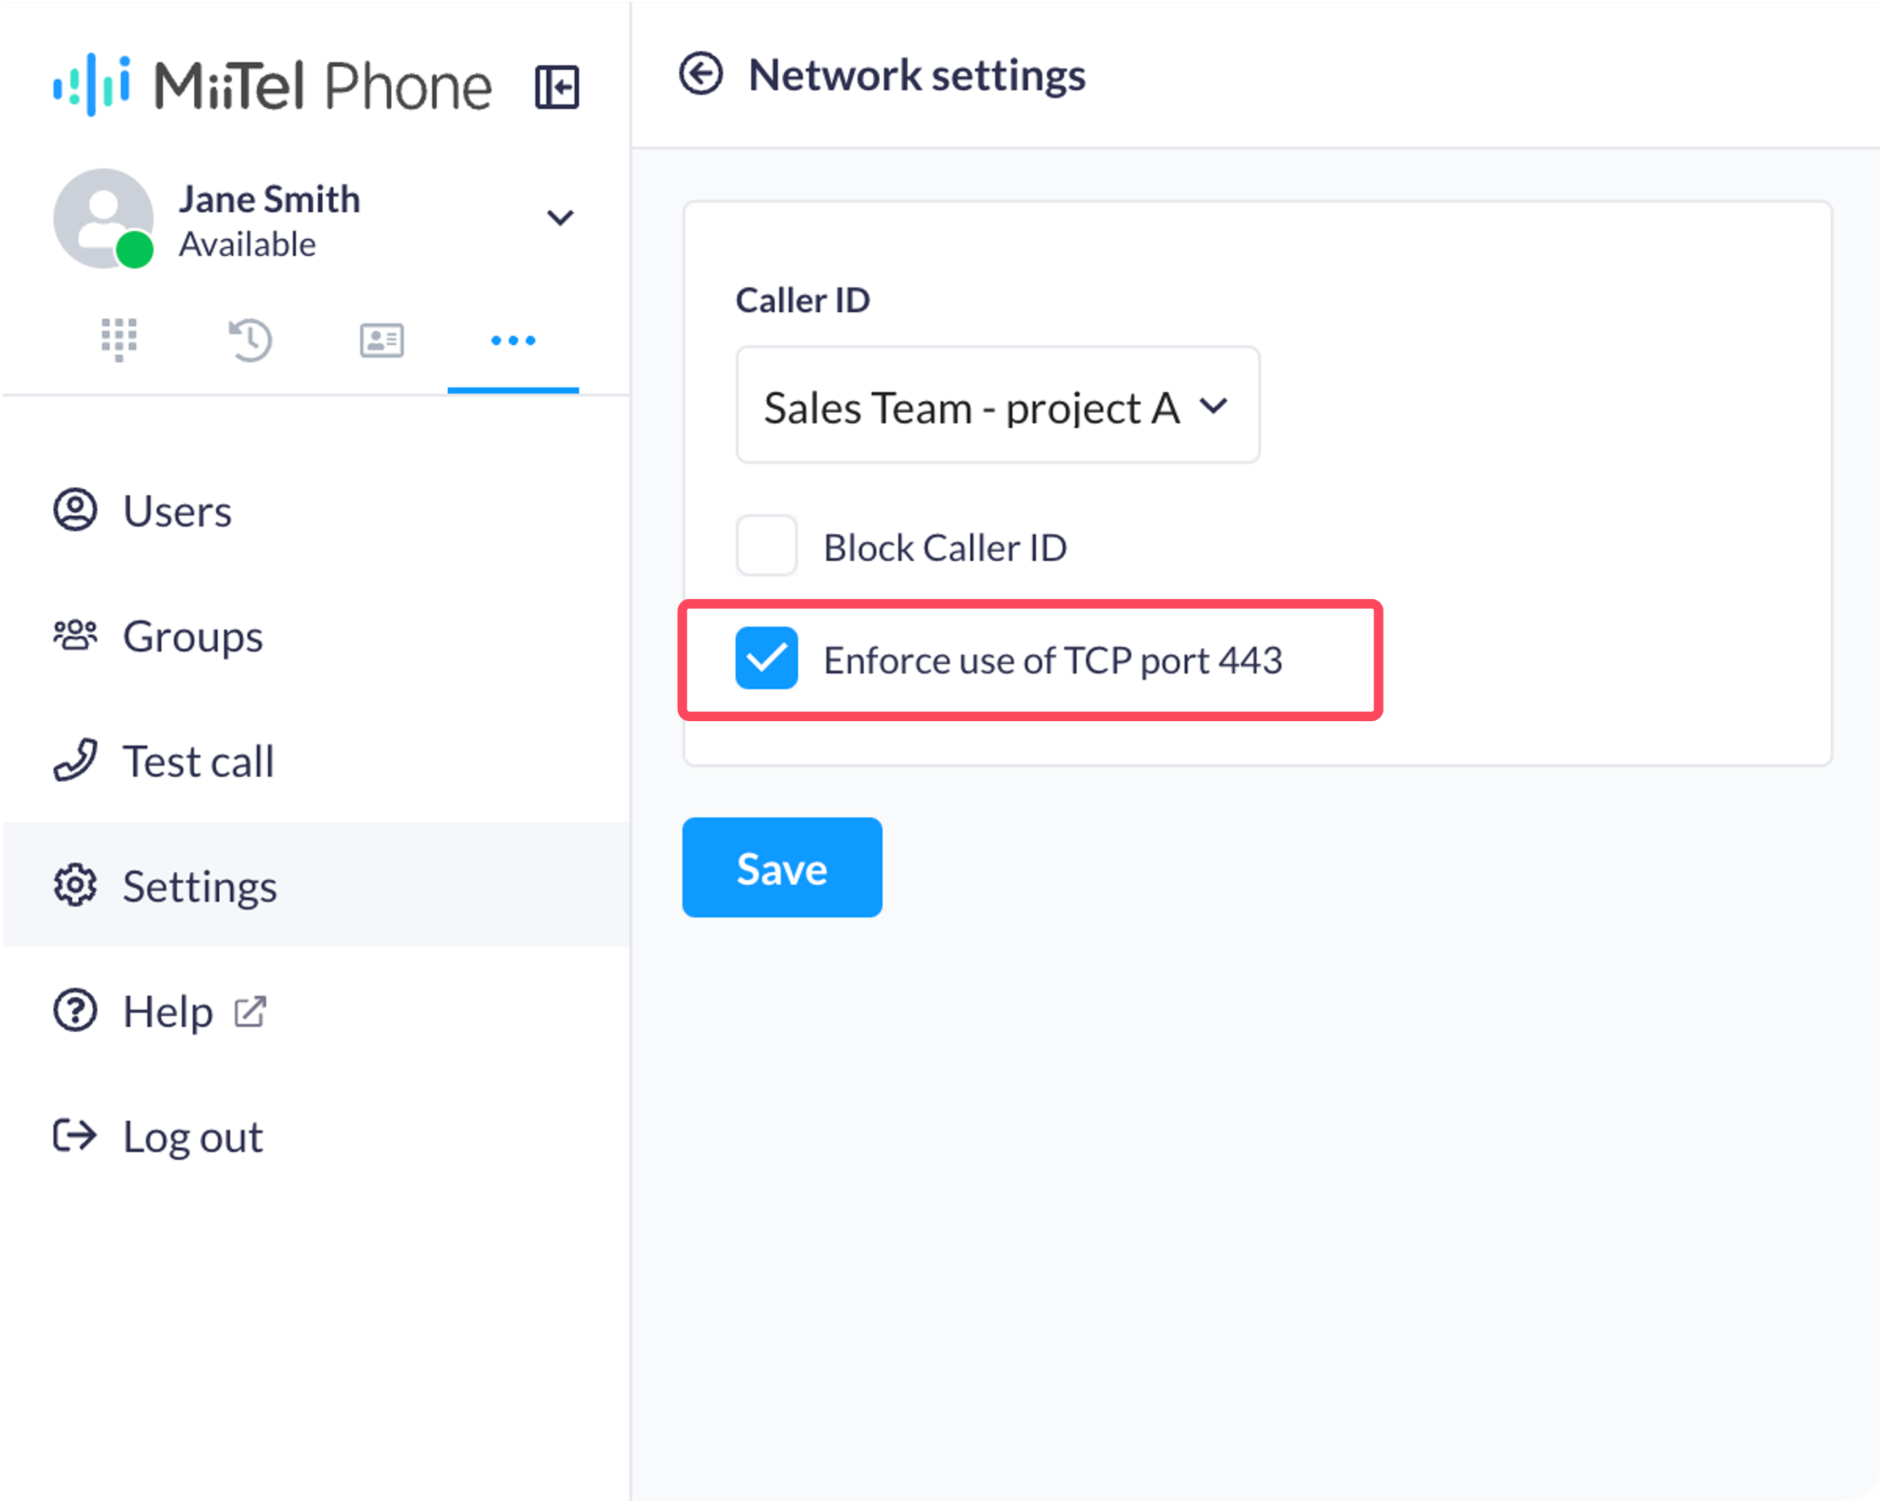Open the dial pad tab
The image size is (1880, 1501).
[x=119, y=340]
